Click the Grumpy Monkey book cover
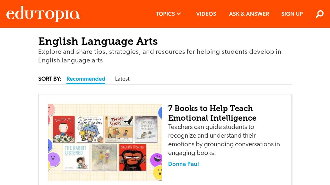Image resolution: width=330 pixels, height=185 pixels. (x=133, y=157)
